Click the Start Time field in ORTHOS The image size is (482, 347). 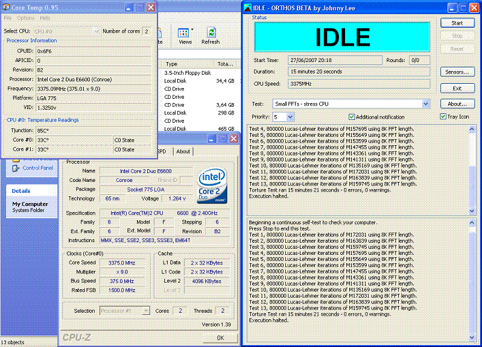click(335, 60)
